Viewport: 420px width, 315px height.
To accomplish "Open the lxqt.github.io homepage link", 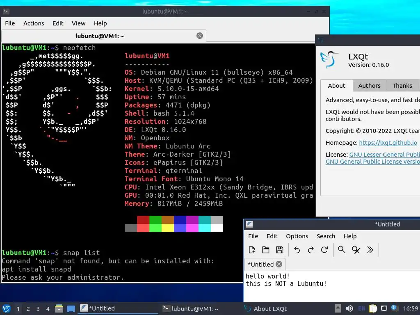I will click(x=388, y=142).
